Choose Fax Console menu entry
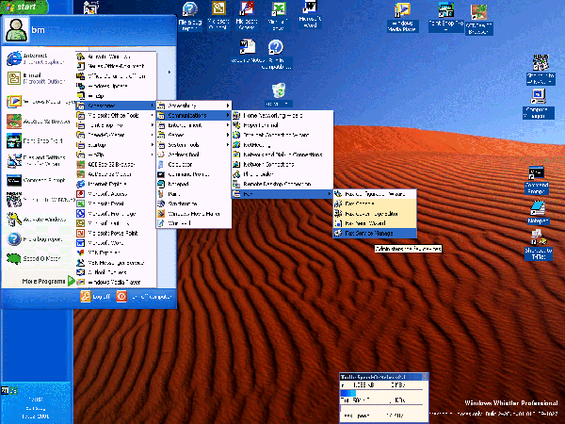 pos(375,204)
